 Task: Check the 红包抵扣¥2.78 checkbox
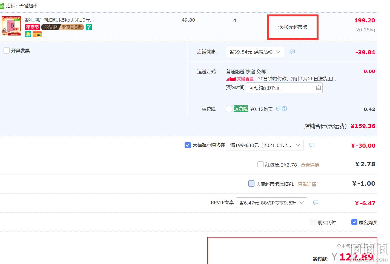click(260, 164)
